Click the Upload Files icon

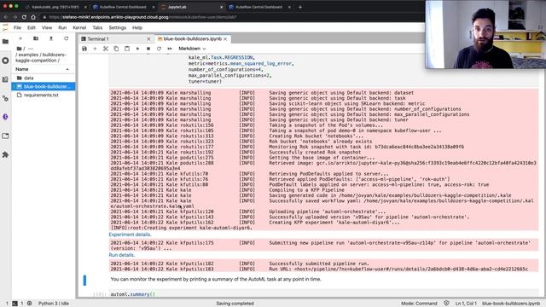click(x=51, y=38)
